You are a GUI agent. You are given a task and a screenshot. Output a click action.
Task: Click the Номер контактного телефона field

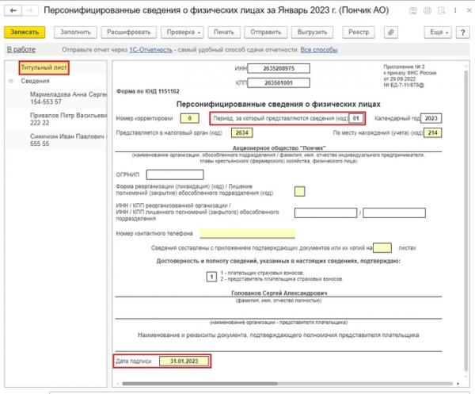tap(248, 234)
